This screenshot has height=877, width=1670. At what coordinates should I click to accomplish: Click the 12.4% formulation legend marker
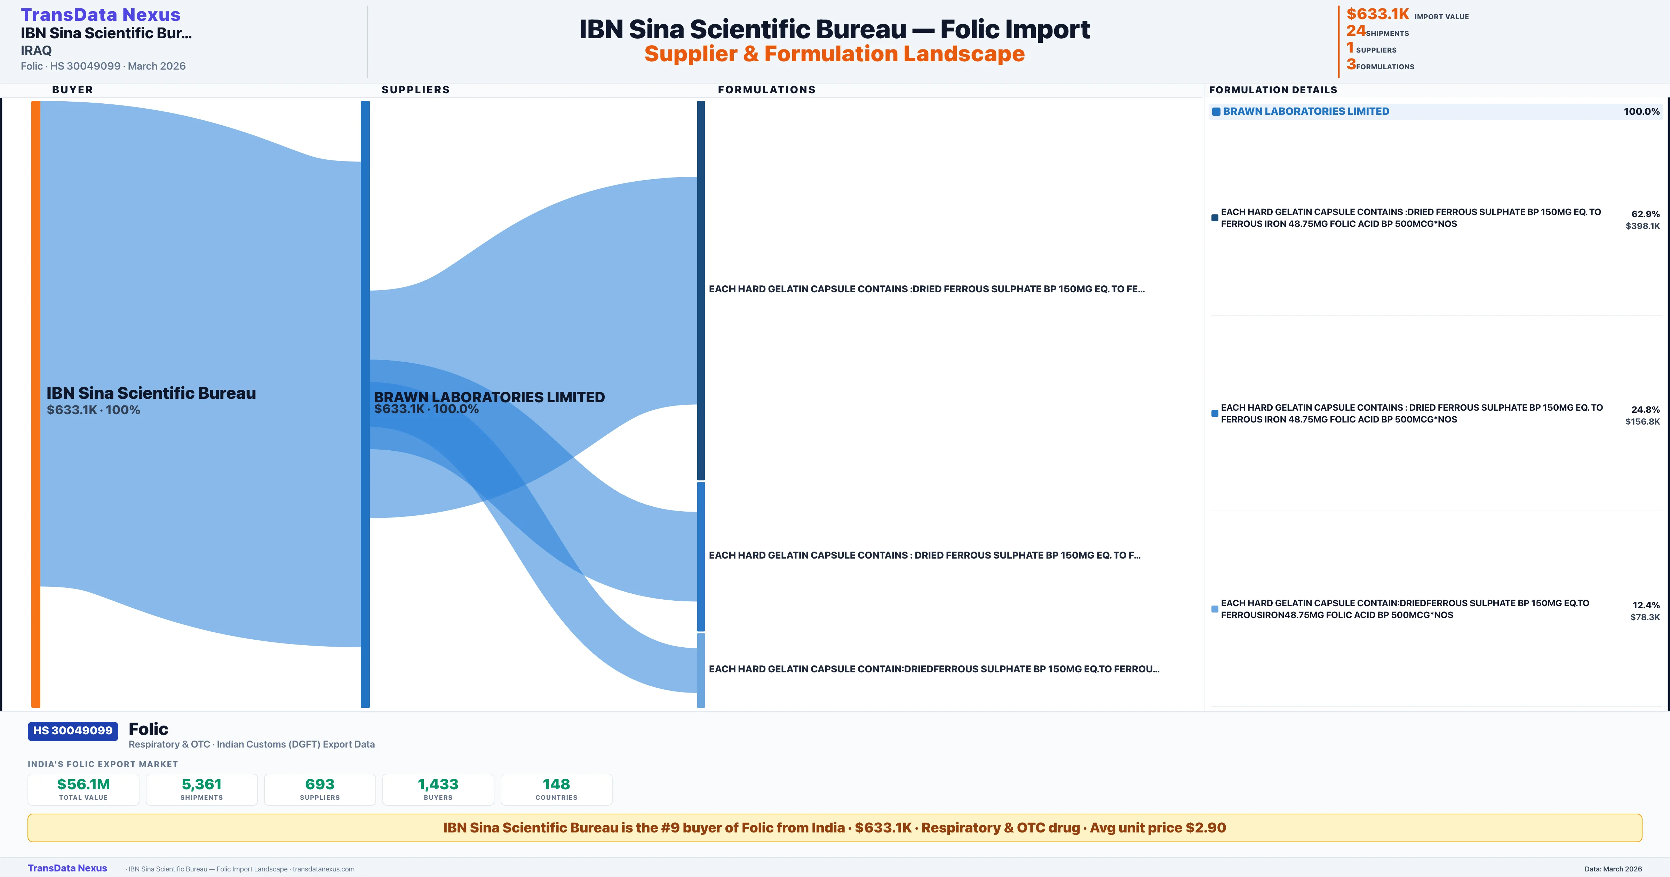[1214, 609]
